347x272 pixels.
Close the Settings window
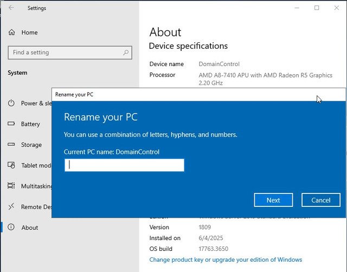click(x=336, y=8)
